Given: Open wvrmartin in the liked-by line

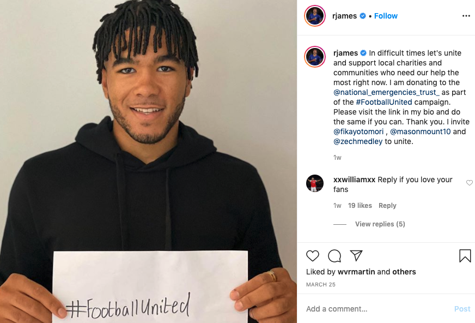Looking at the screenshot, I should 356,272.
